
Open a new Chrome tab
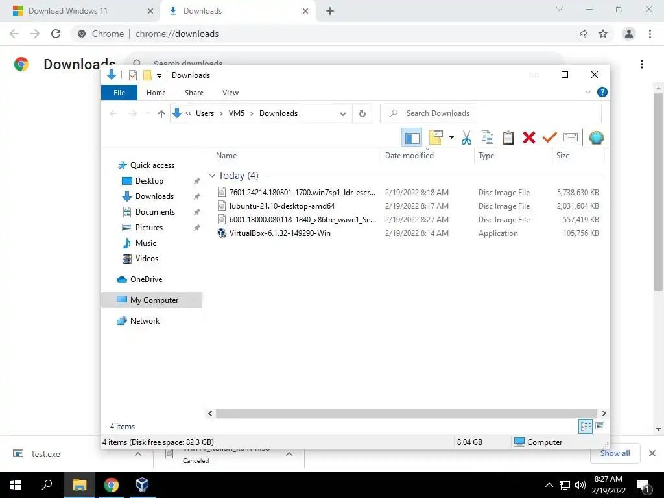click(330, 11)
